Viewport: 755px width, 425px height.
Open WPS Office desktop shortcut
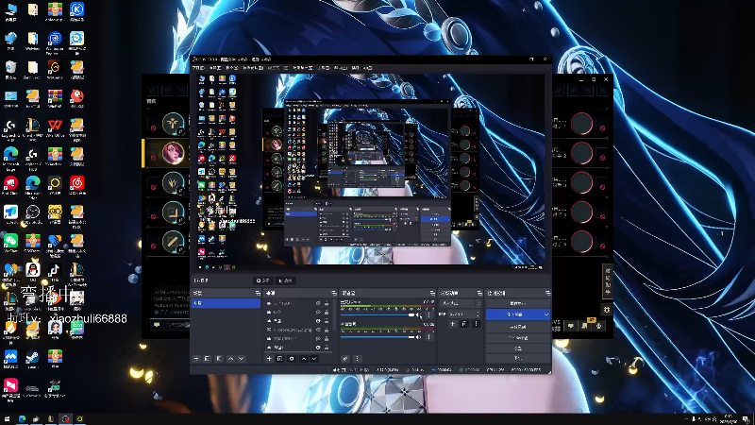(55, 128)
